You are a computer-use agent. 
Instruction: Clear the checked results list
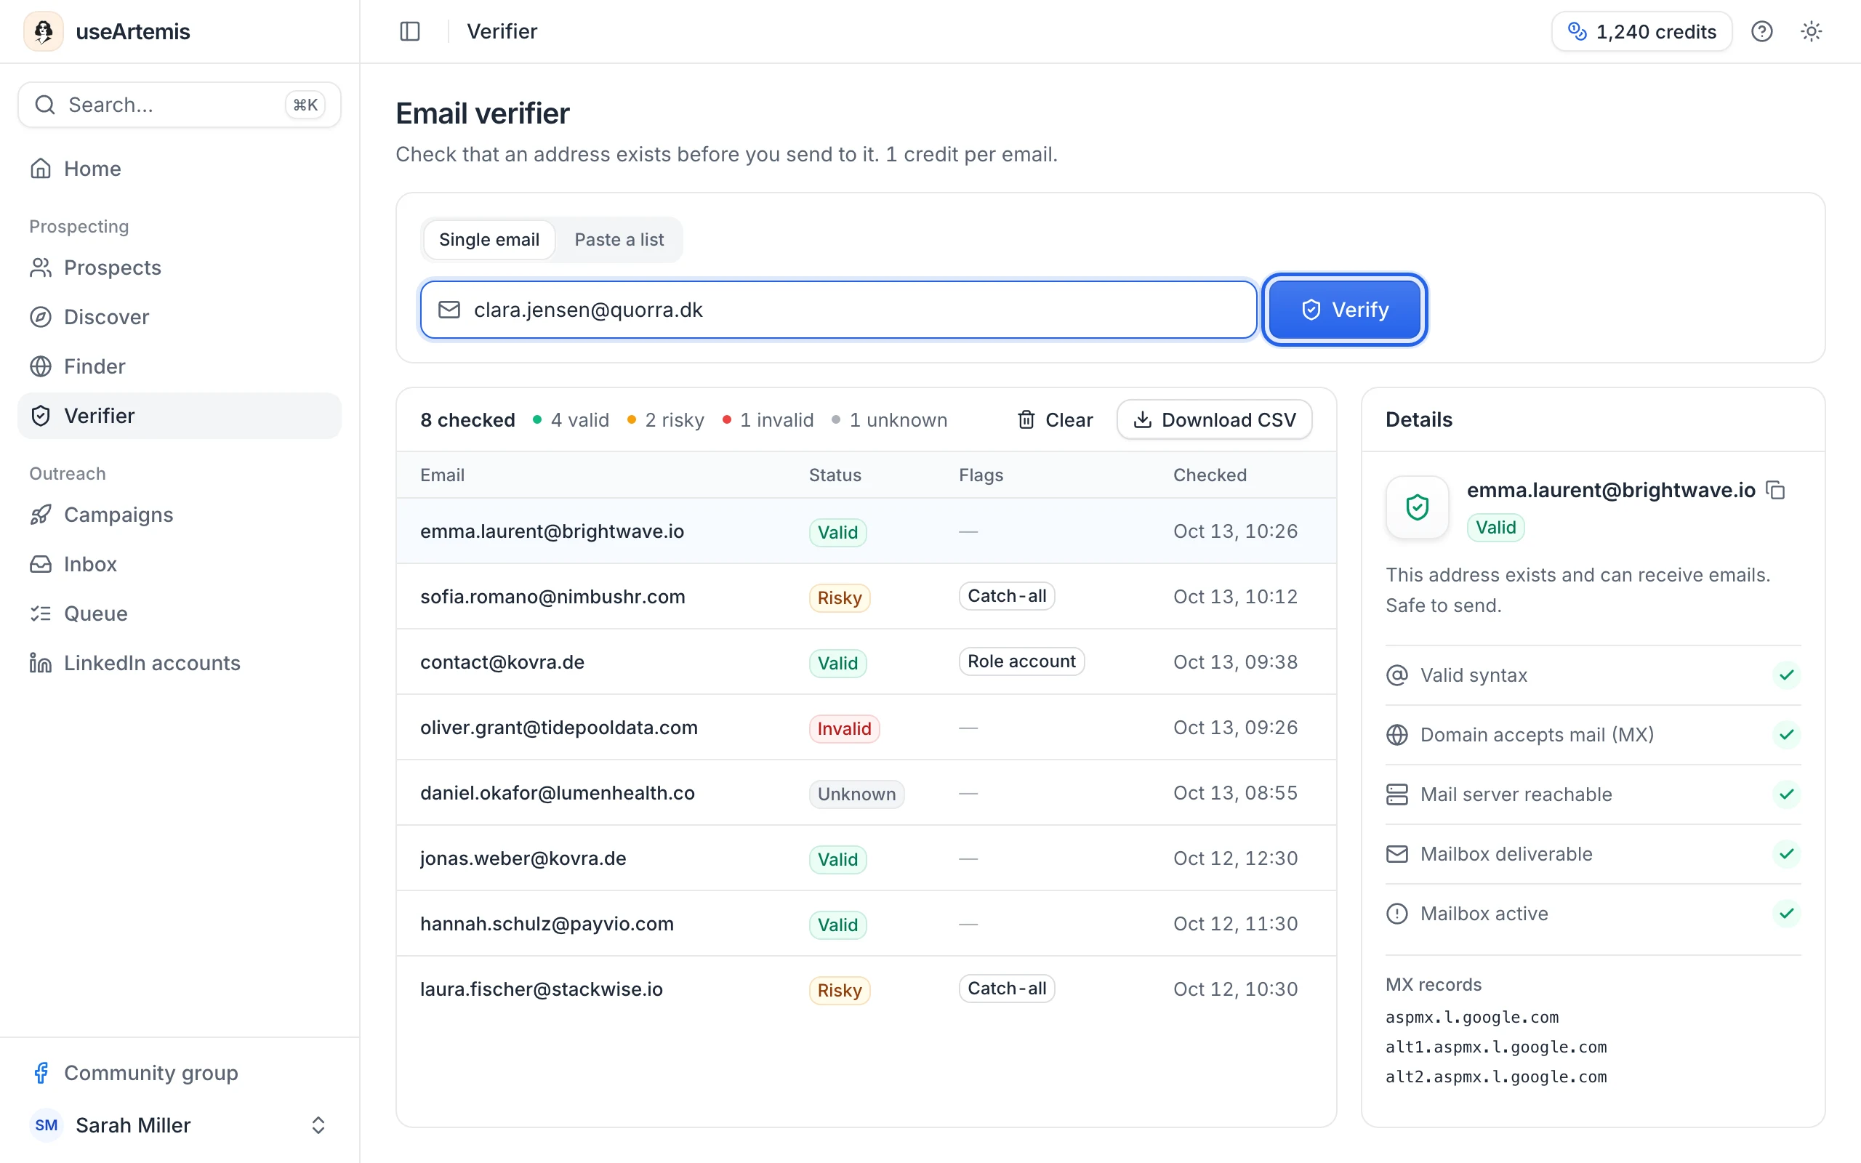point(1055,419)
